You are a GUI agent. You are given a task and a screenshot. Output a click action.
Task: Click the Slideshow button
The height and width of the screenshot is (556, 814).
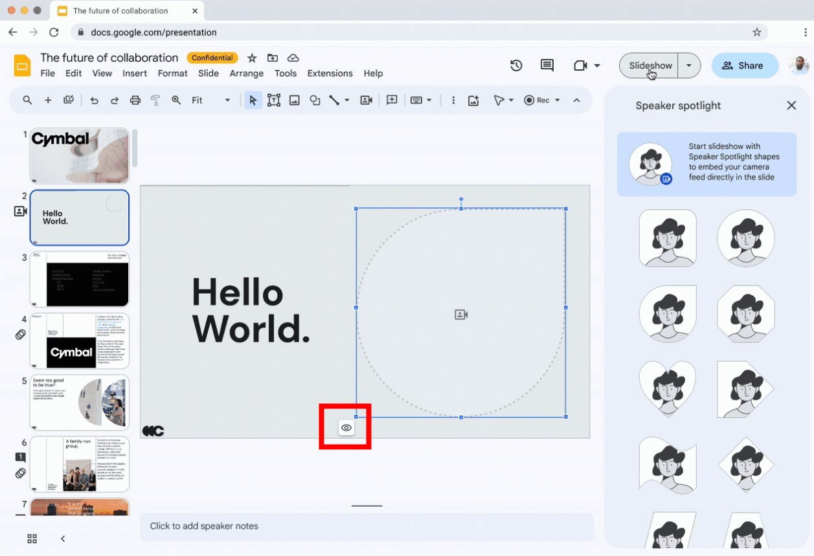[649, 65]
